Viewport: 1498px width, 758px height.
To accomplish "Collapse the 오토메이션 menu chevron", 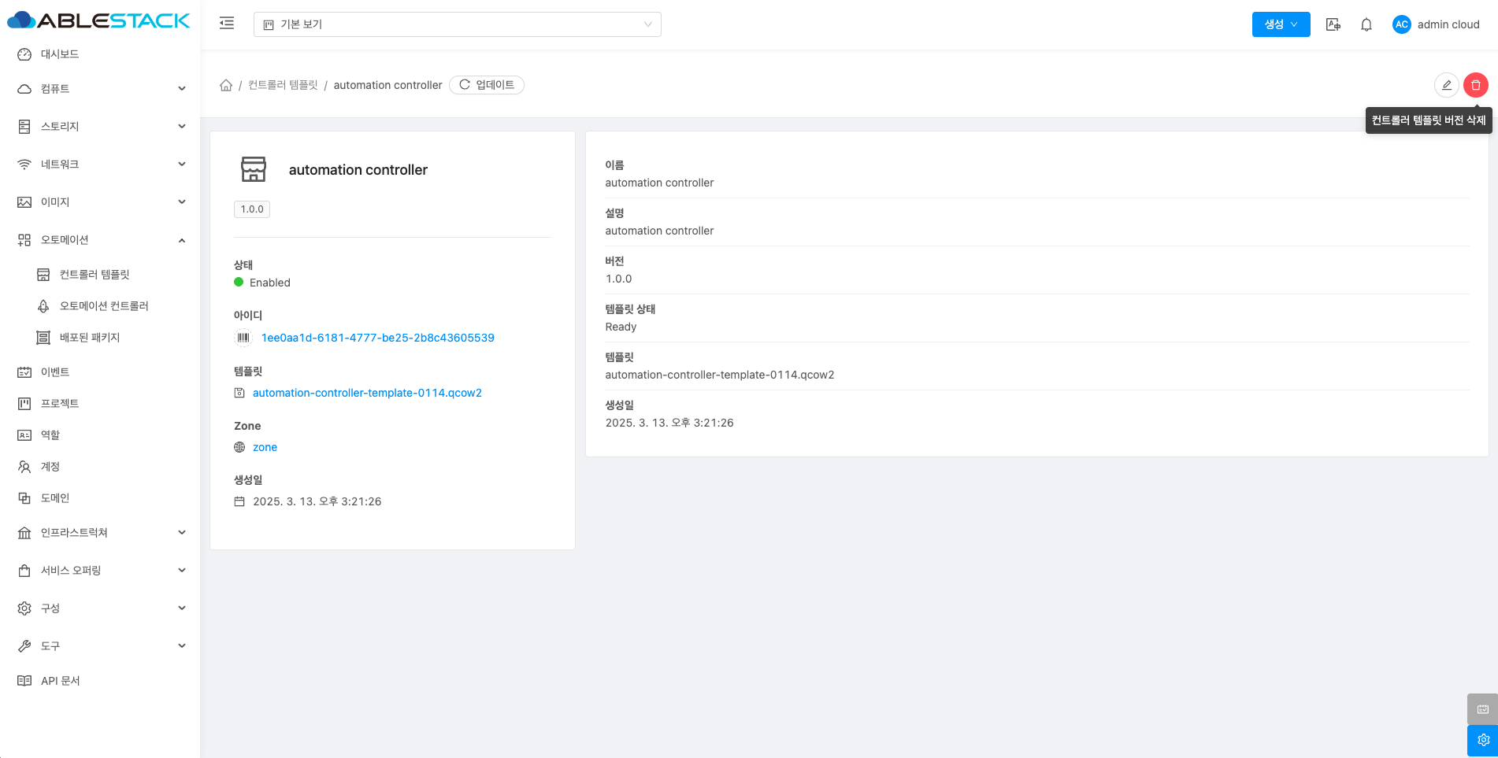I will 182,240.
